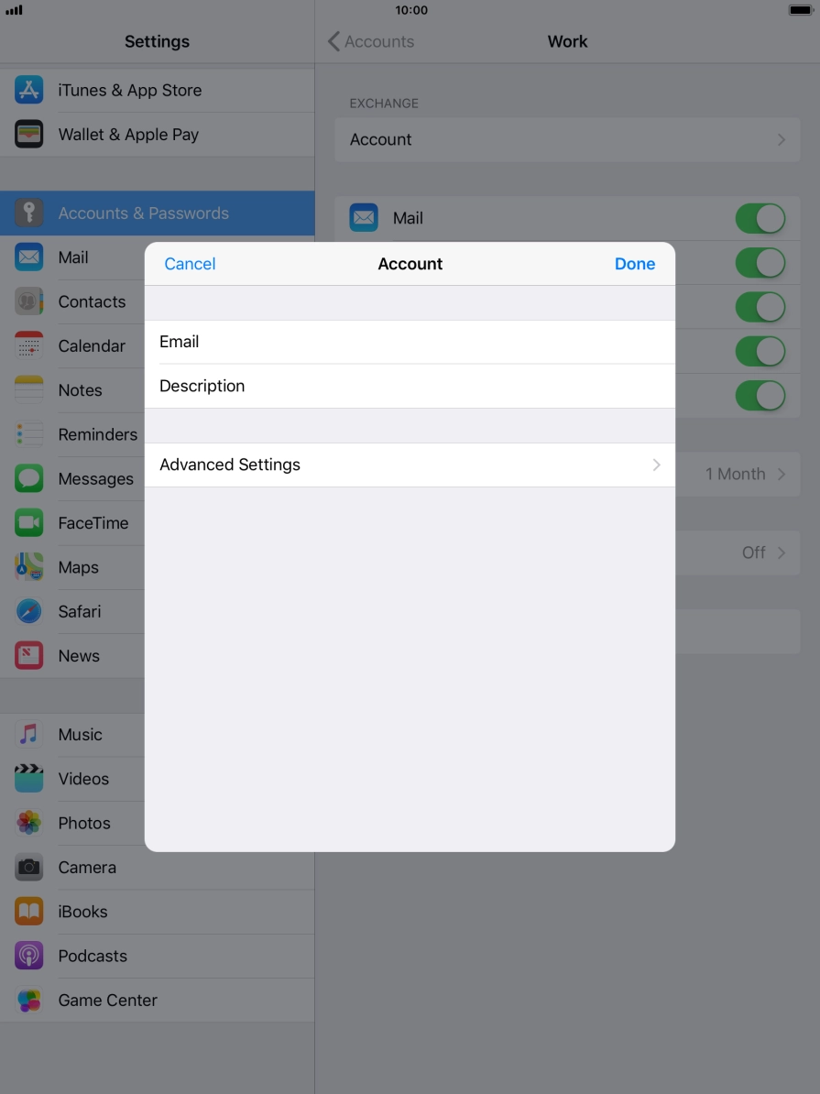820x1094 pixels.
Task: Toggle the fourth green switch in Work pane
Action: tap(760, 351)
